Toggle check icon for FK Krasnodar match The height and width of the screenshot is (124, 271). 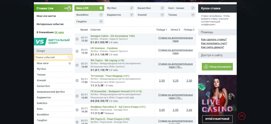(77, 96)
